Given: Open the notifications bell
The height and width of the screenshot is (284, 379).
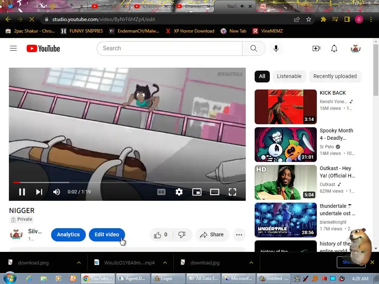Looking at the screenshot, I should click(x=334, y=48).
